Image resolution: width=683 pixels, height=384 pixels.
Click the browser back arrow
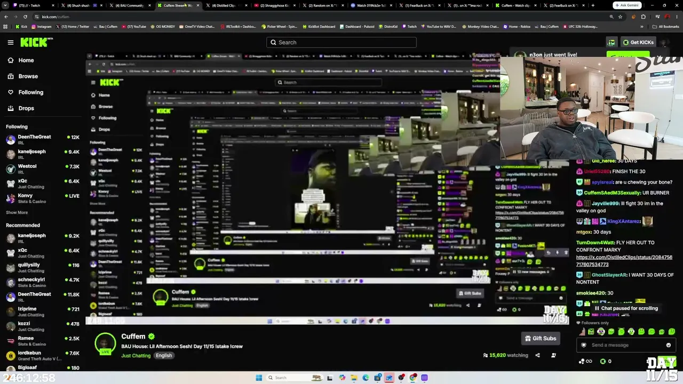pyautogui.click(x=6, y=17)
